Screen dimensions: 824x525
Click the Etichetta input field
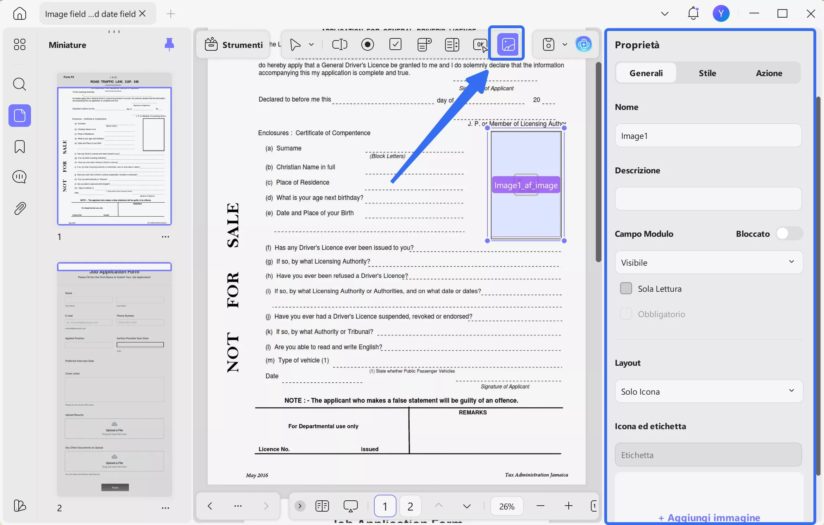708,455
